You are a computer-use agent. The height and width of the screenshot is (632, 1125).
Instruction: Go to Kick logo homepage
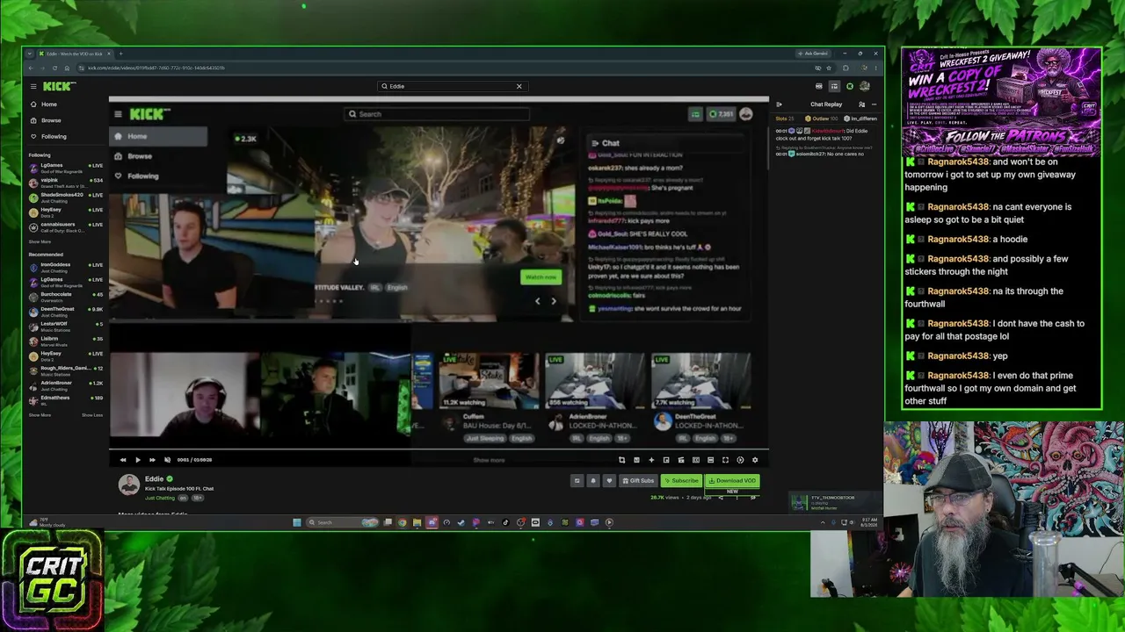pos(59,86)
